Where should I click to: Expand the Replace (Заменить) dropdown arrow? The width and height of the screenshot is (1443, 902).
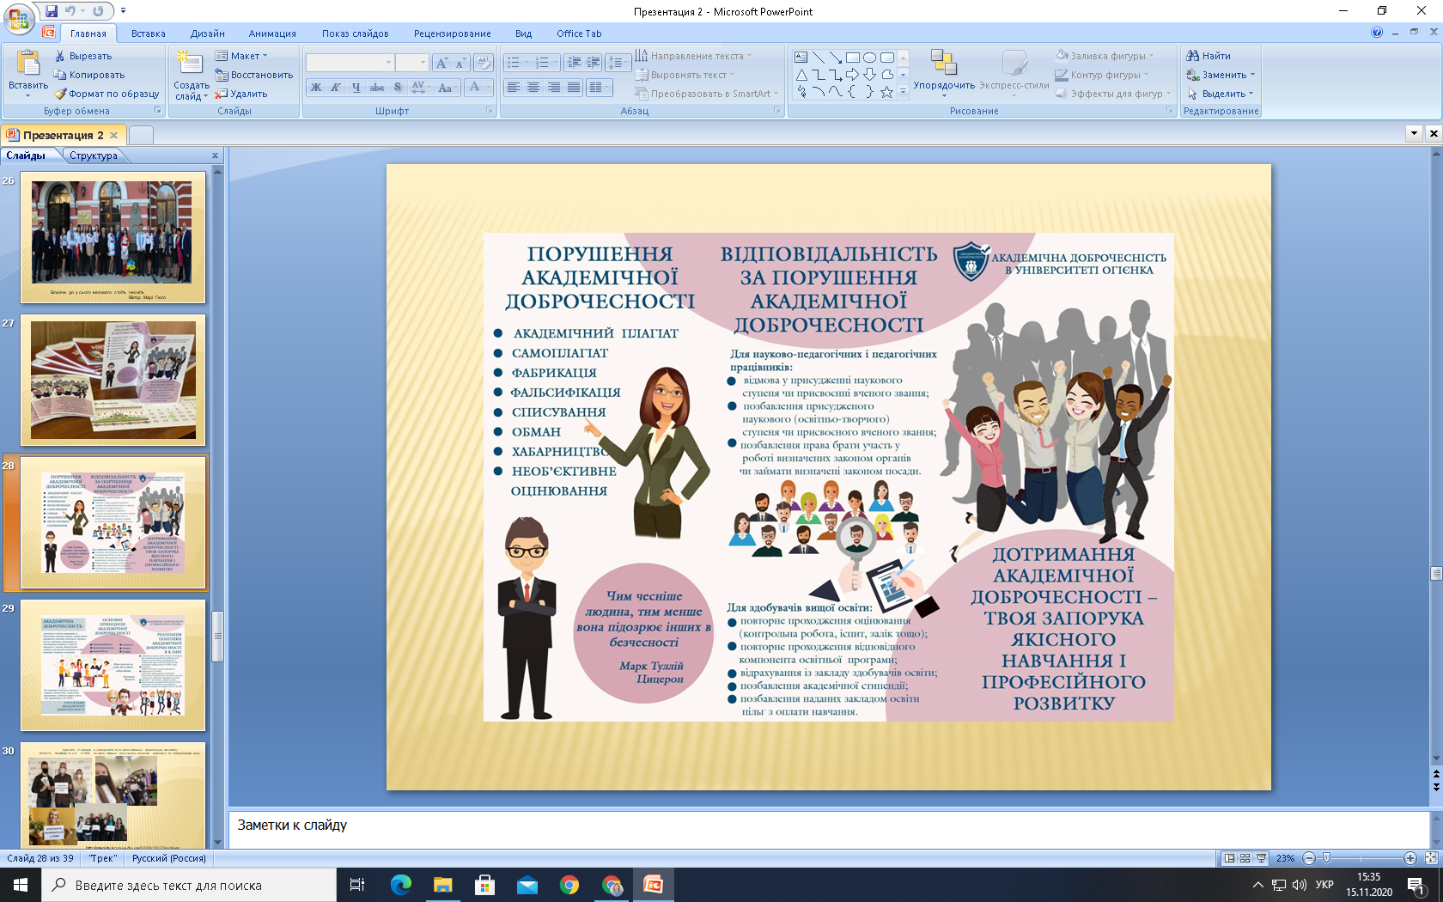click(1252, 75)
